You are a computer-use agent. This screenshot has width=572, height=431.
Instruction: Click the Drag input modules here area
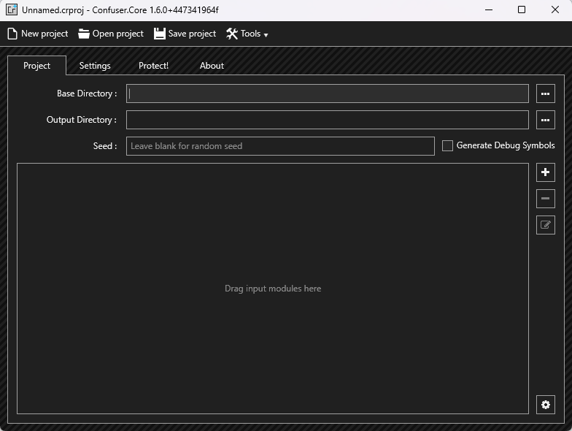tap(273, 289)
